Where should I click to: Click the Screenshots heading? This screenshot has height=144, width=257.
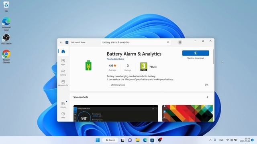[81, 97]
